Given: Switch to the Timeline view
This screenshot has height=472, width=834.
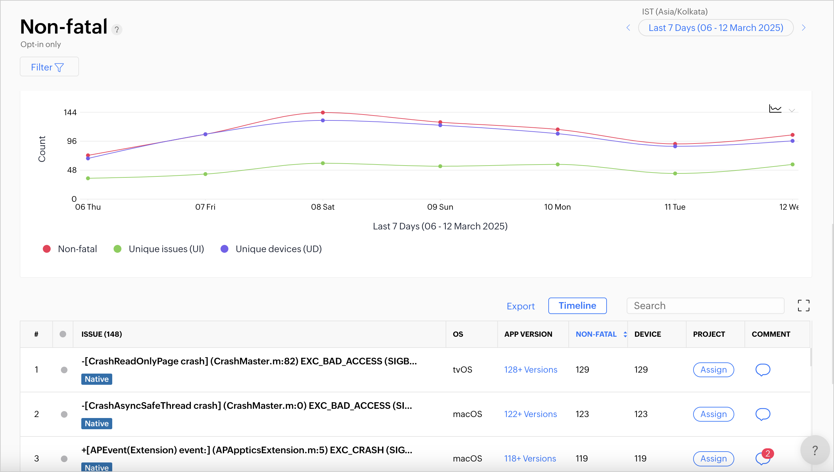Looking at the screenshot, I should (x=577, y=306).
